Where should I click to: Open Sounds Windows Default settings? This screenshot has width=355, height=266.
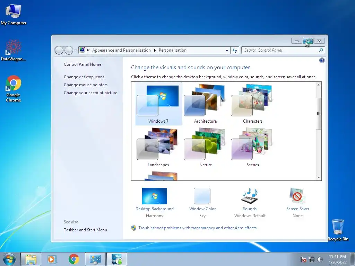(x=250, y=203)
